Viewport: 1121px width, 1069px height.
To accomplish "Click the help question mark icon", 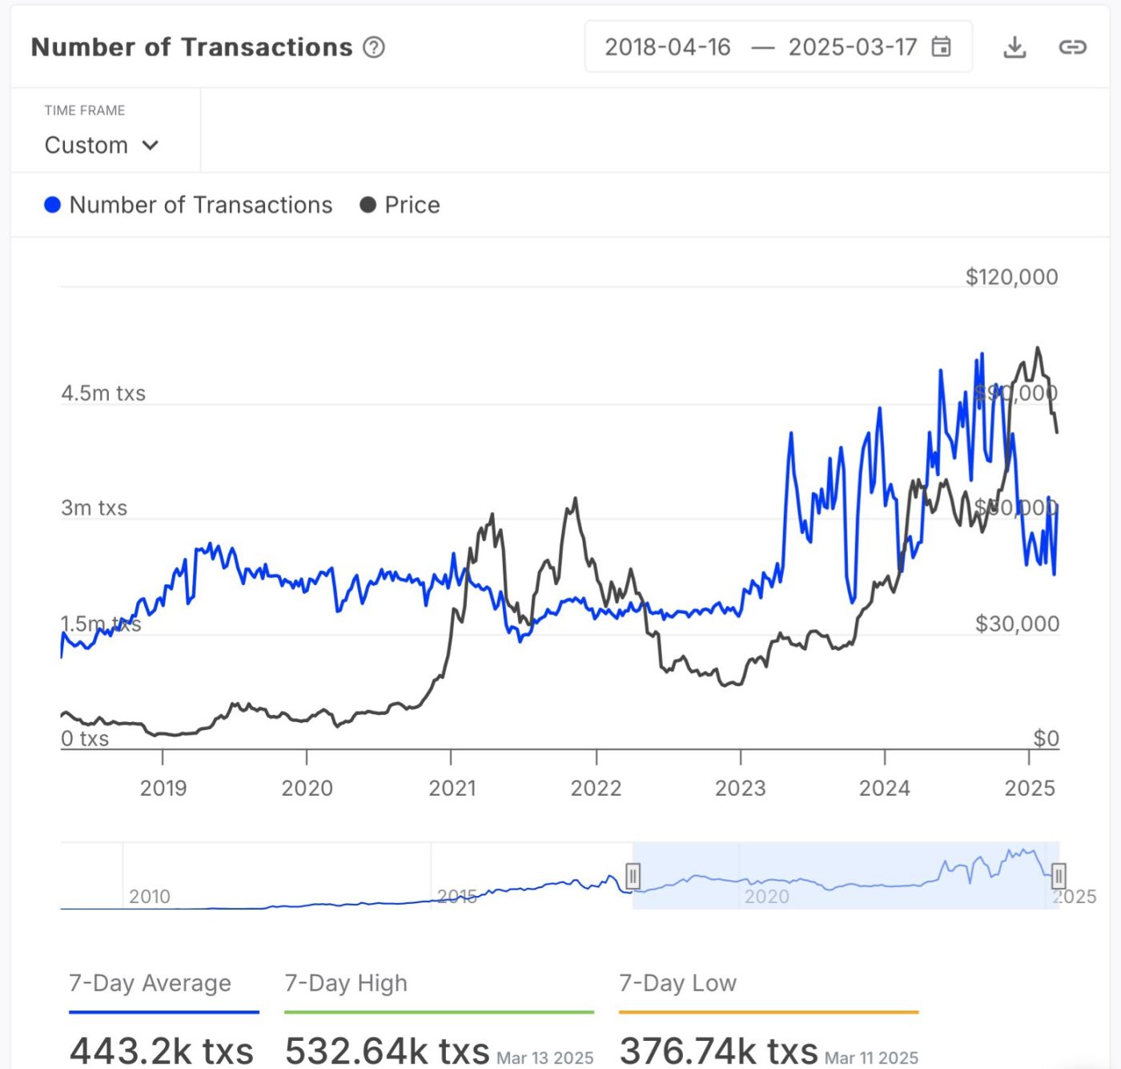I will (x=374, y=47).
